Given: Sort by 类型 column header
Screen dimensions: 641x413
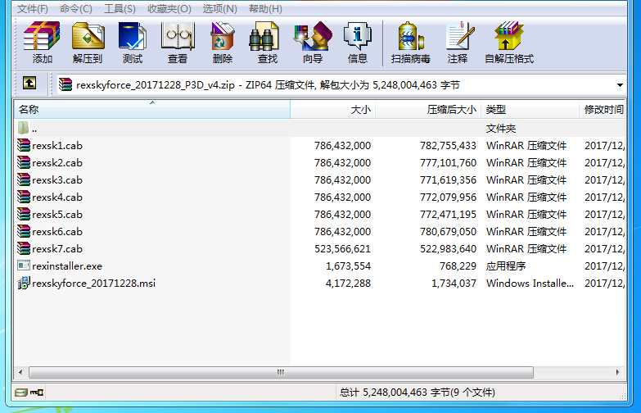Looking at the screenshot, I should 530,109.
